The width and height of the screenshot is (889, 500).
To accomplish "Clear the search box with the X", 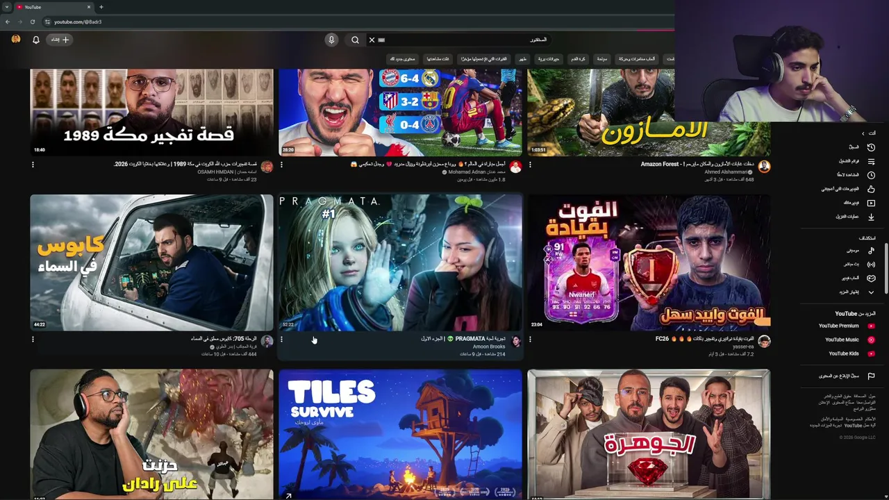I will pyautogui.click(x=372, y=40).
